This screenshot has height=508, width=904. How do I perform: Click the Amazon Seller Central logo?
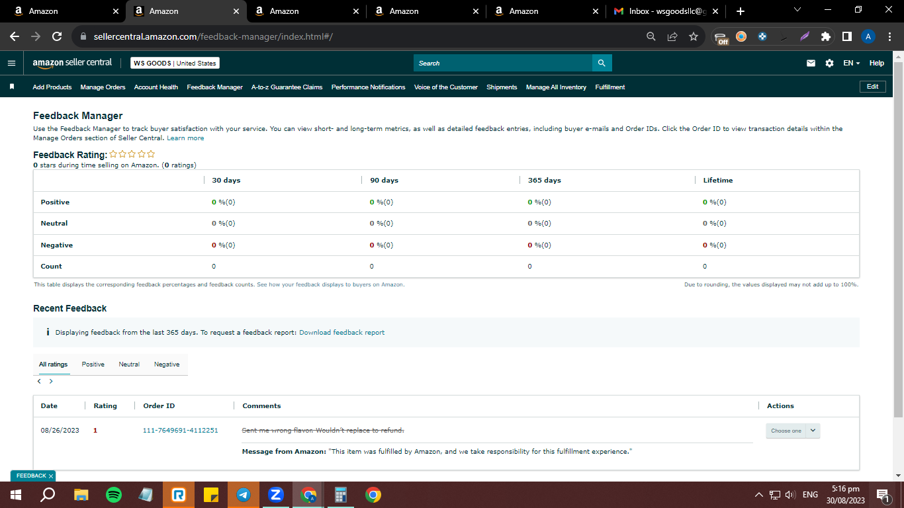tap(72, 63)
